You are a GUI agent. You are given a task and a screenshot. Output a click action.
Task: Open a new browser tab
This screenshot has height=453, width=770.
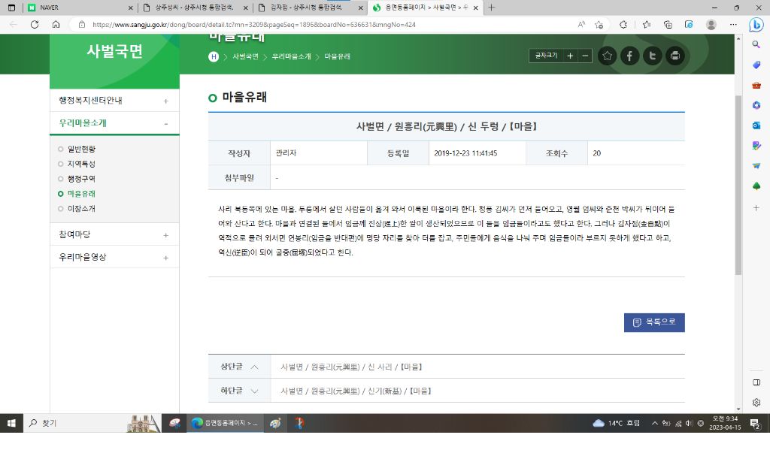pos(492,8)
